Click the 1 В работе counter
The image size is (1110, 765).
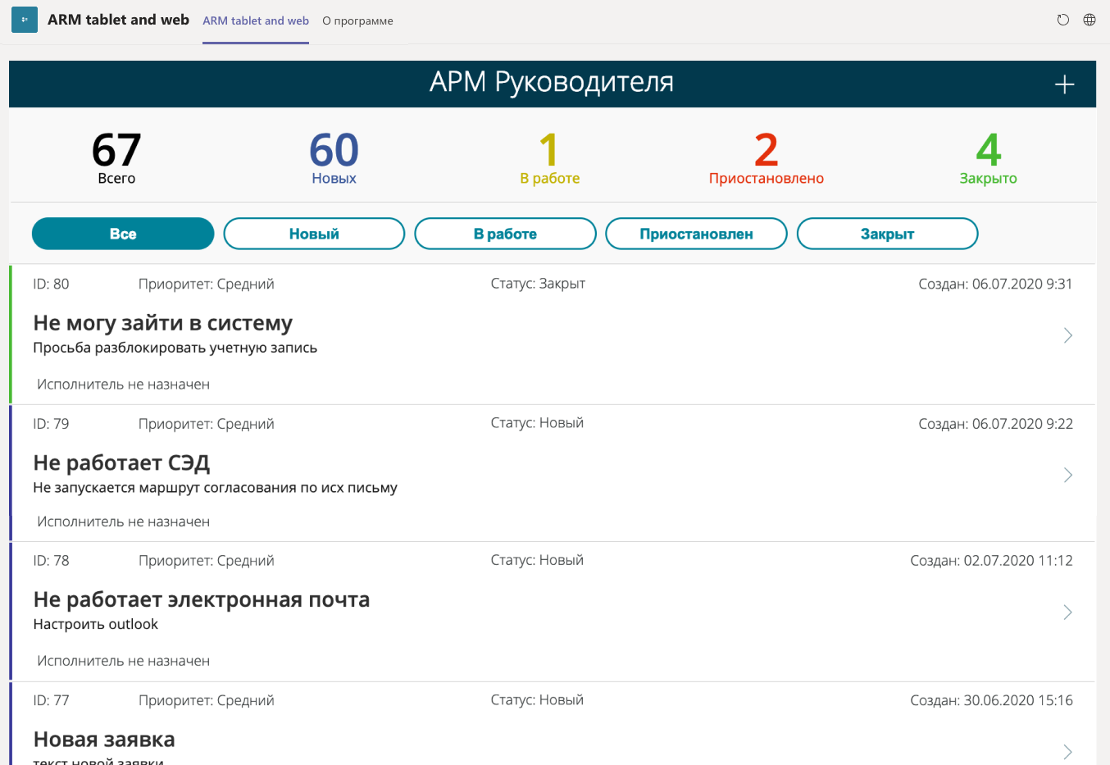[549, 159]
